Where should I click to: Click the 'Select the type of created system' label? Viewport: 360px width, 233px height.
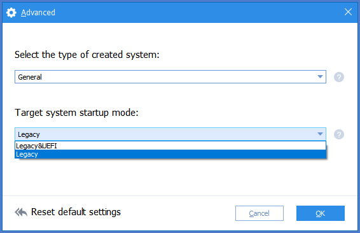(x=87, y=55)
